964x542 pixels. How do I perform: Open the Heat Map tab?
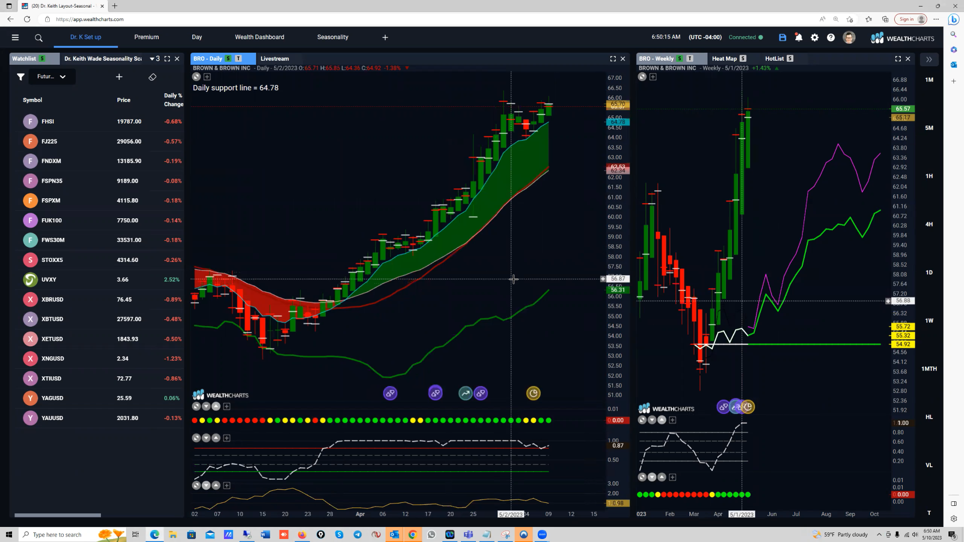pos(725,59)
